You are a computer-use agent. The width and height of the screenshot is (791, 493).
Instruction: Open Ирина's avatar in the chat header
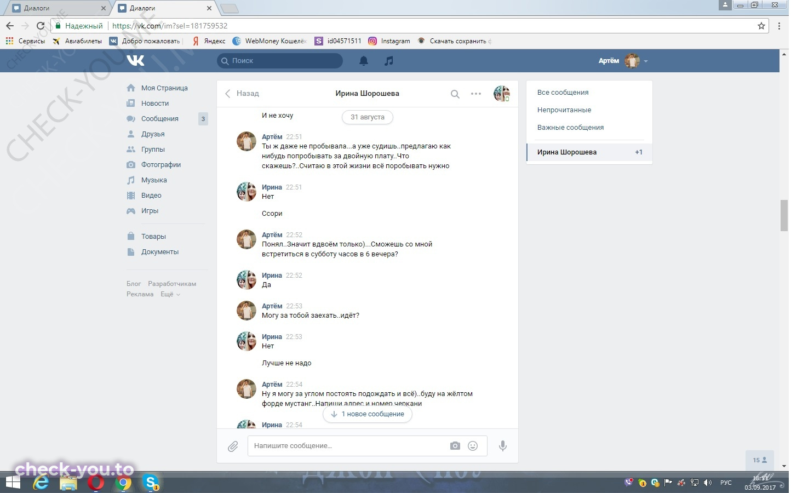pyautogui.click(x=502, y=94)
